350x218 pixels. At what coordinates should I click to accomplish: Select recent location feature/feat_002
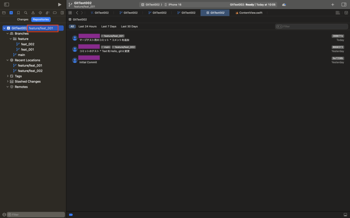click(x=30, y=71)
